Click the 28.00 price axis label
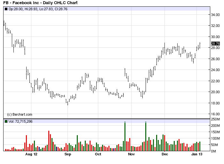Viewport: 224px width, 164px height. (215, 48)
